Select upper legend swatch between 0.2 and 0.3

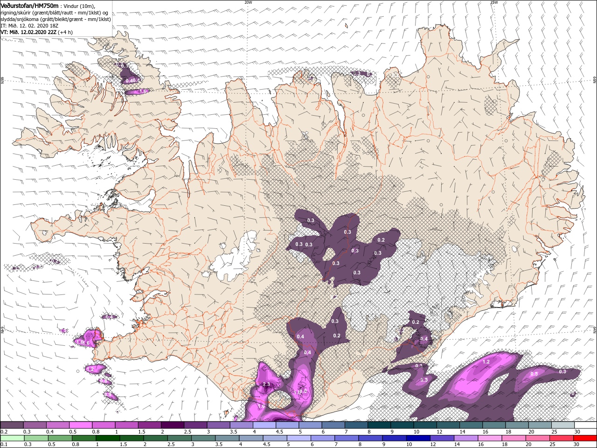[x=12, y=425]
